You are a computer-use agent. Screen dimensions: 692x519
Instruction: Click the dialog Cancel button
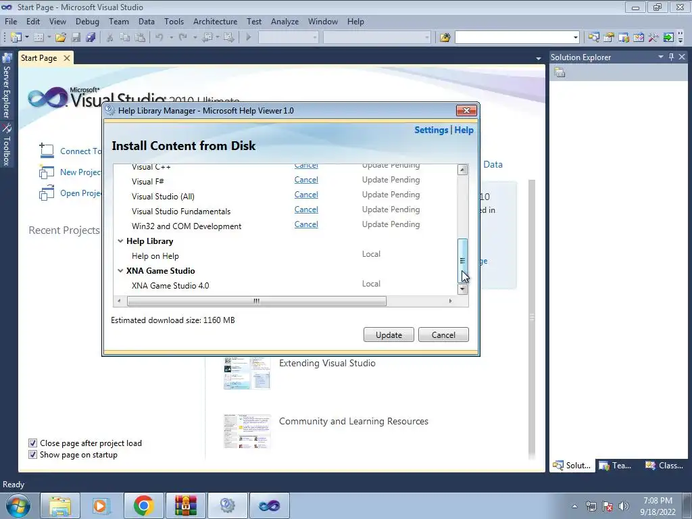[x=443, y=335]
